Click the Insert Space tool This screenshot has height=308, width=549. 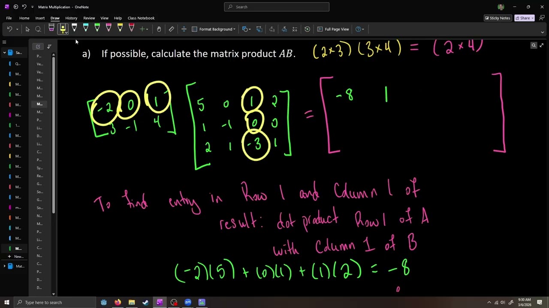(184, 29)
